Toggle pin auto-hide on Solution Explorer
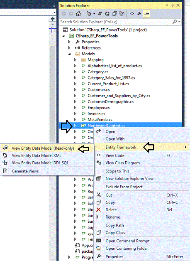The width and height of the screenshot is (190, 261). [173, 5]
